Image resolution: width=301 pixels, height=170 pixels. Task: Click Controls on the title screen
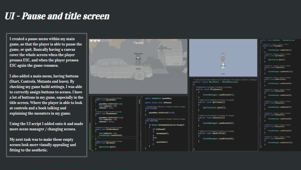(x=223, y=66)
